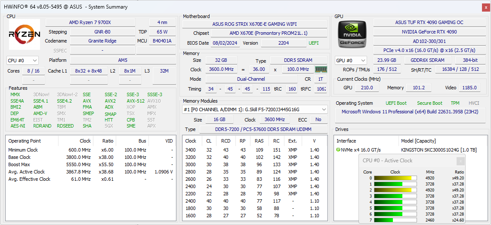Click the AMD Ryzen 7 9700X name field
Viewport: 491px width, 225px height.
(90, 22)
